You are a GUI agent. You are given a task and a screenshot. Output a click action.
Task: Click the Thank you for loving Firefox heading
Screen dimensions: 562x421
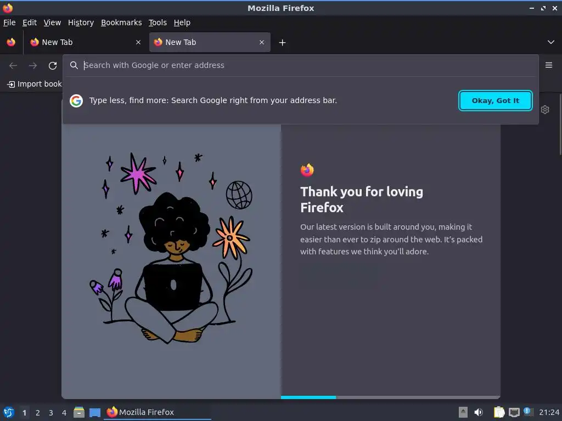[x=361, y=200]
